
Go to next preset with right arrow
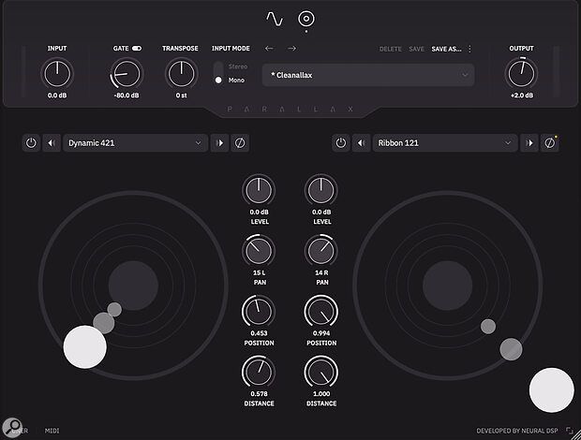pyautogui.click(x=292, y=49)
